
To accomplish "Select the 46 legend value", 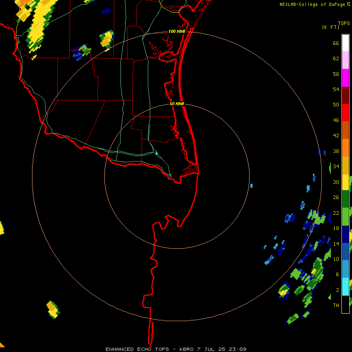I will tap(336, 120).
